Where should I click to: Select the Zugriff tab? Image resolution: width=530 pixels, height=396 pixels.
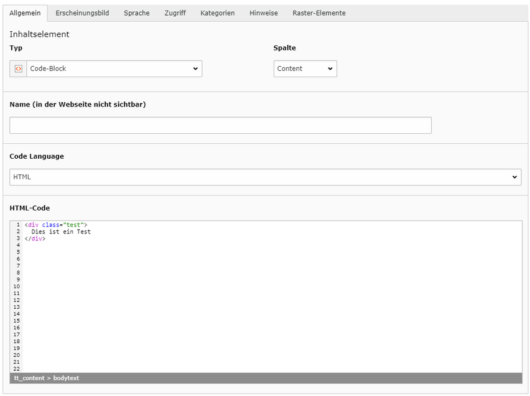175,13
